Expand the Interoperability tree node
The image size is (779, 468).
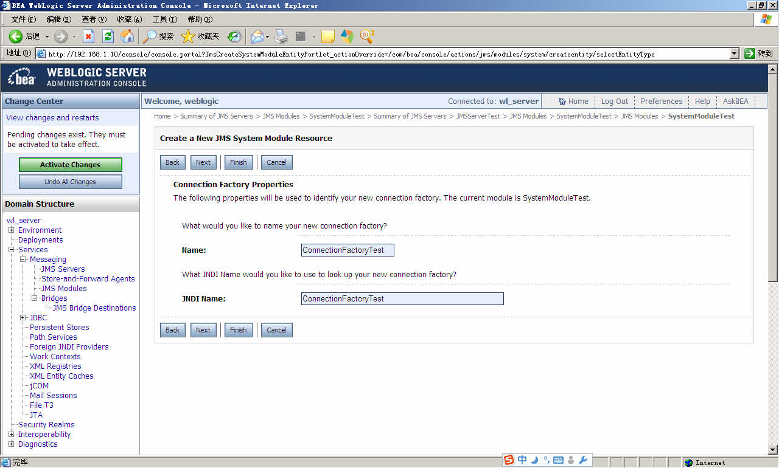11,435
